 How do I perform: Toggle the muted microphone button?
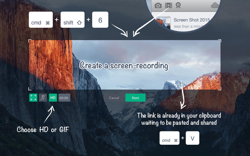(43, 98)
